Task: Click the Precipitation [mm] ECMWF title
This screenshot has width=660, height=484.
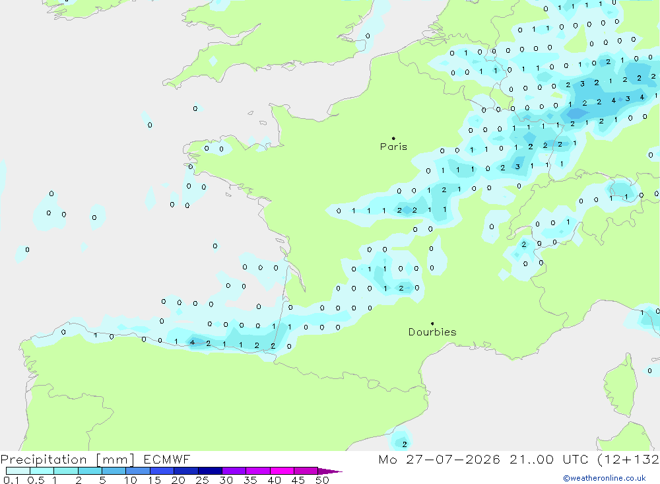Action: point(95,459)
